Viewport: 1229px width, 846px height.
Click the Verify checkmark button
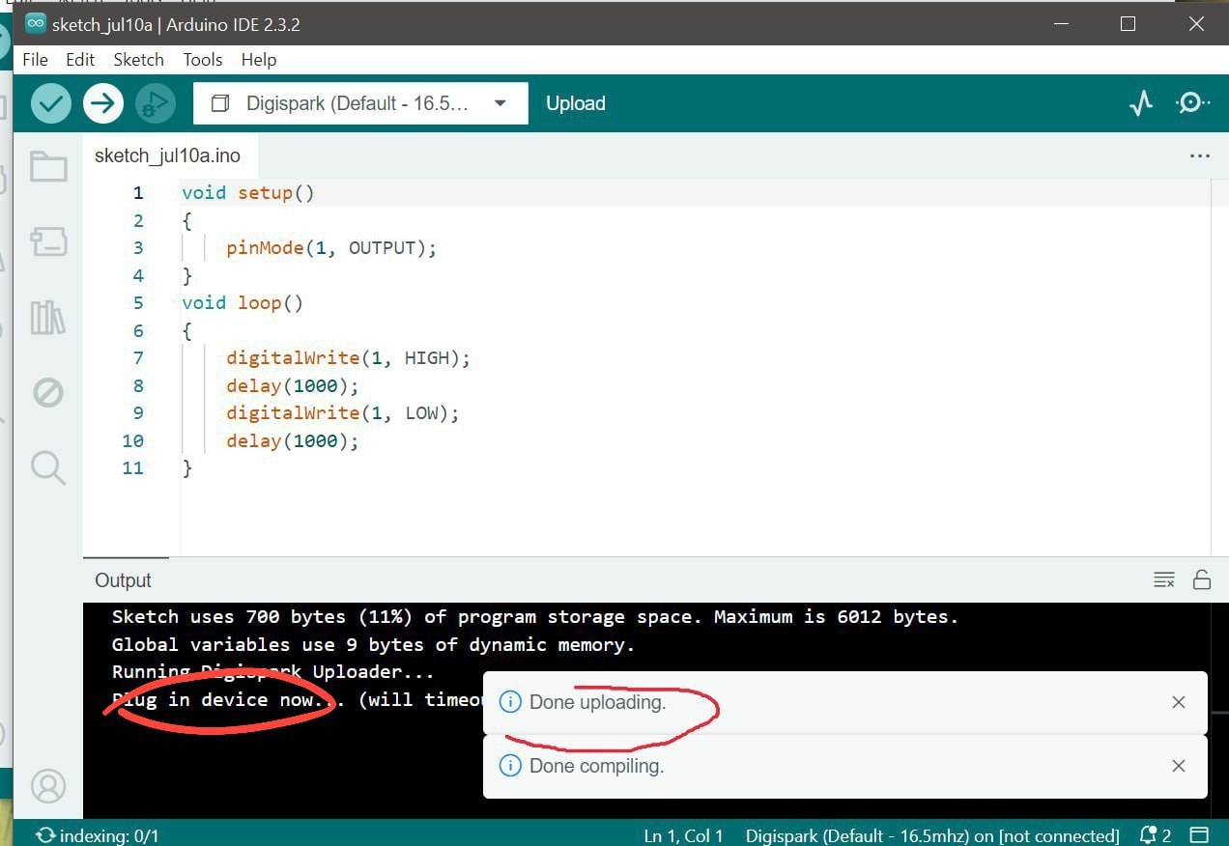pyautogui.click(x=50, y=103)
